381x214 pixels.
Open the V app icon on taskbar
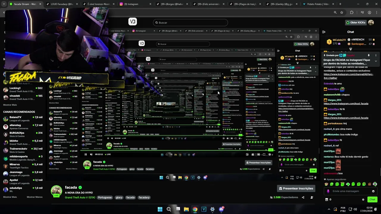[204, 209]
